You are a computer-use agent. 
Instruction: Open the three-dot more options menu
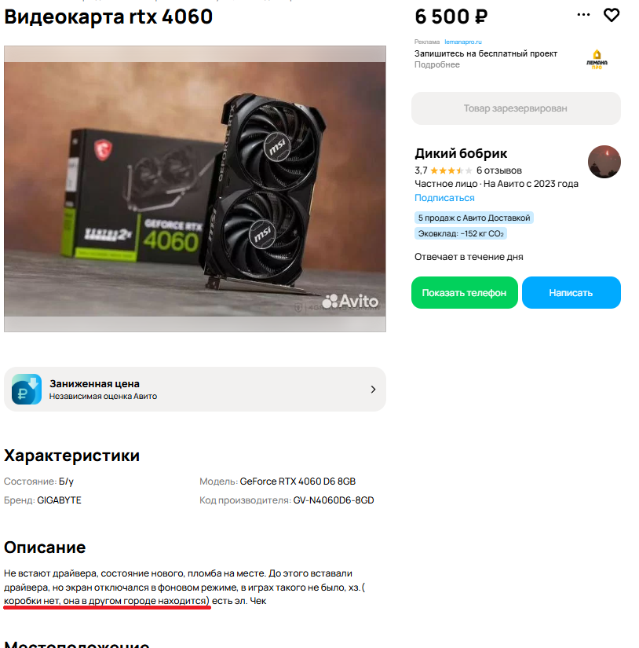[583, 14]
